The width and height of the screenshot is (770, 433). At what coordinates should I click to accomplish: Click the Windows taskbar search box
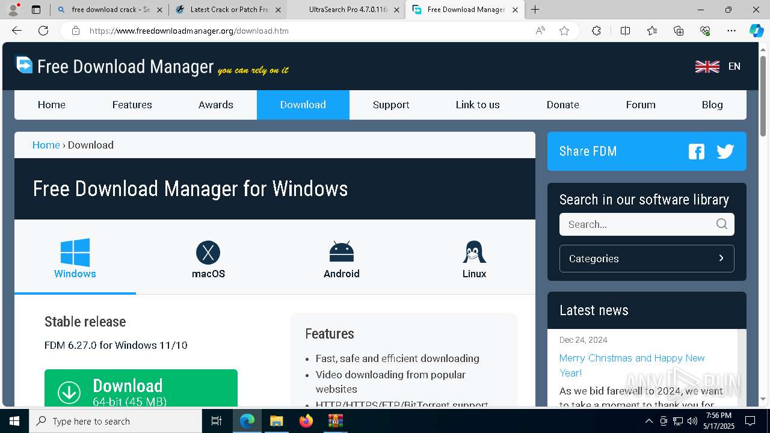(115, 421)
